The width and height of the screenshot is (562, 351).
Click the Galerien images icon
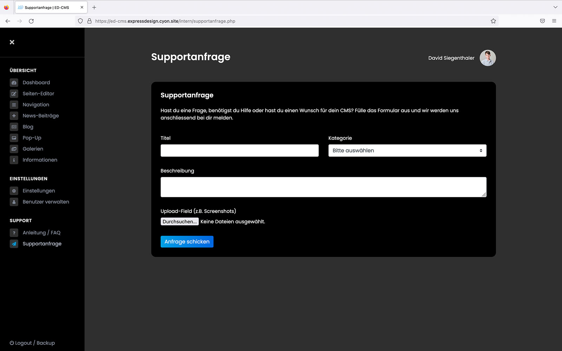(x=14, y=149)
